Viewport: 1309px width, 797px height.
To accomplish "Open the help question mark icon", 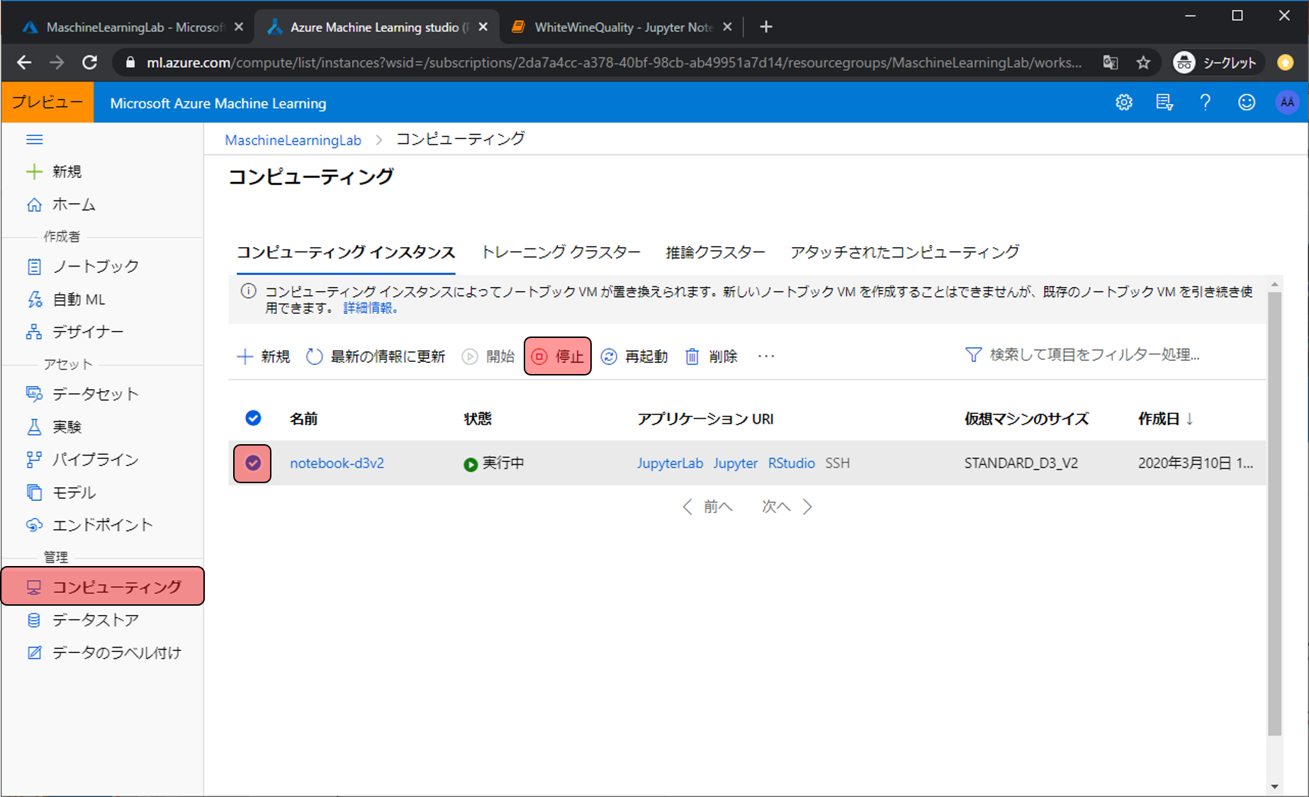I will [1205, 103].
